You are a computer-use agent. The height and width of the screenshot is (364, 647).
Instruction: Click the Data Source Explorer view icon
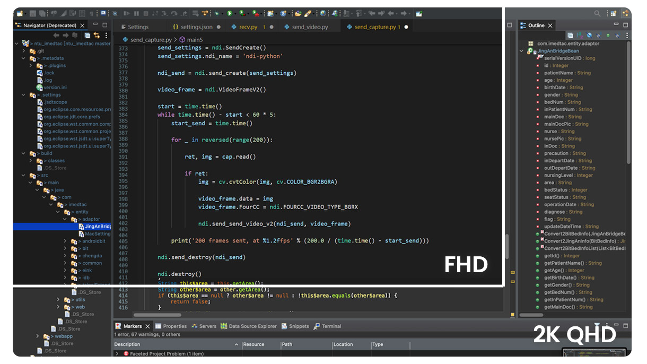tap(224, 326)
